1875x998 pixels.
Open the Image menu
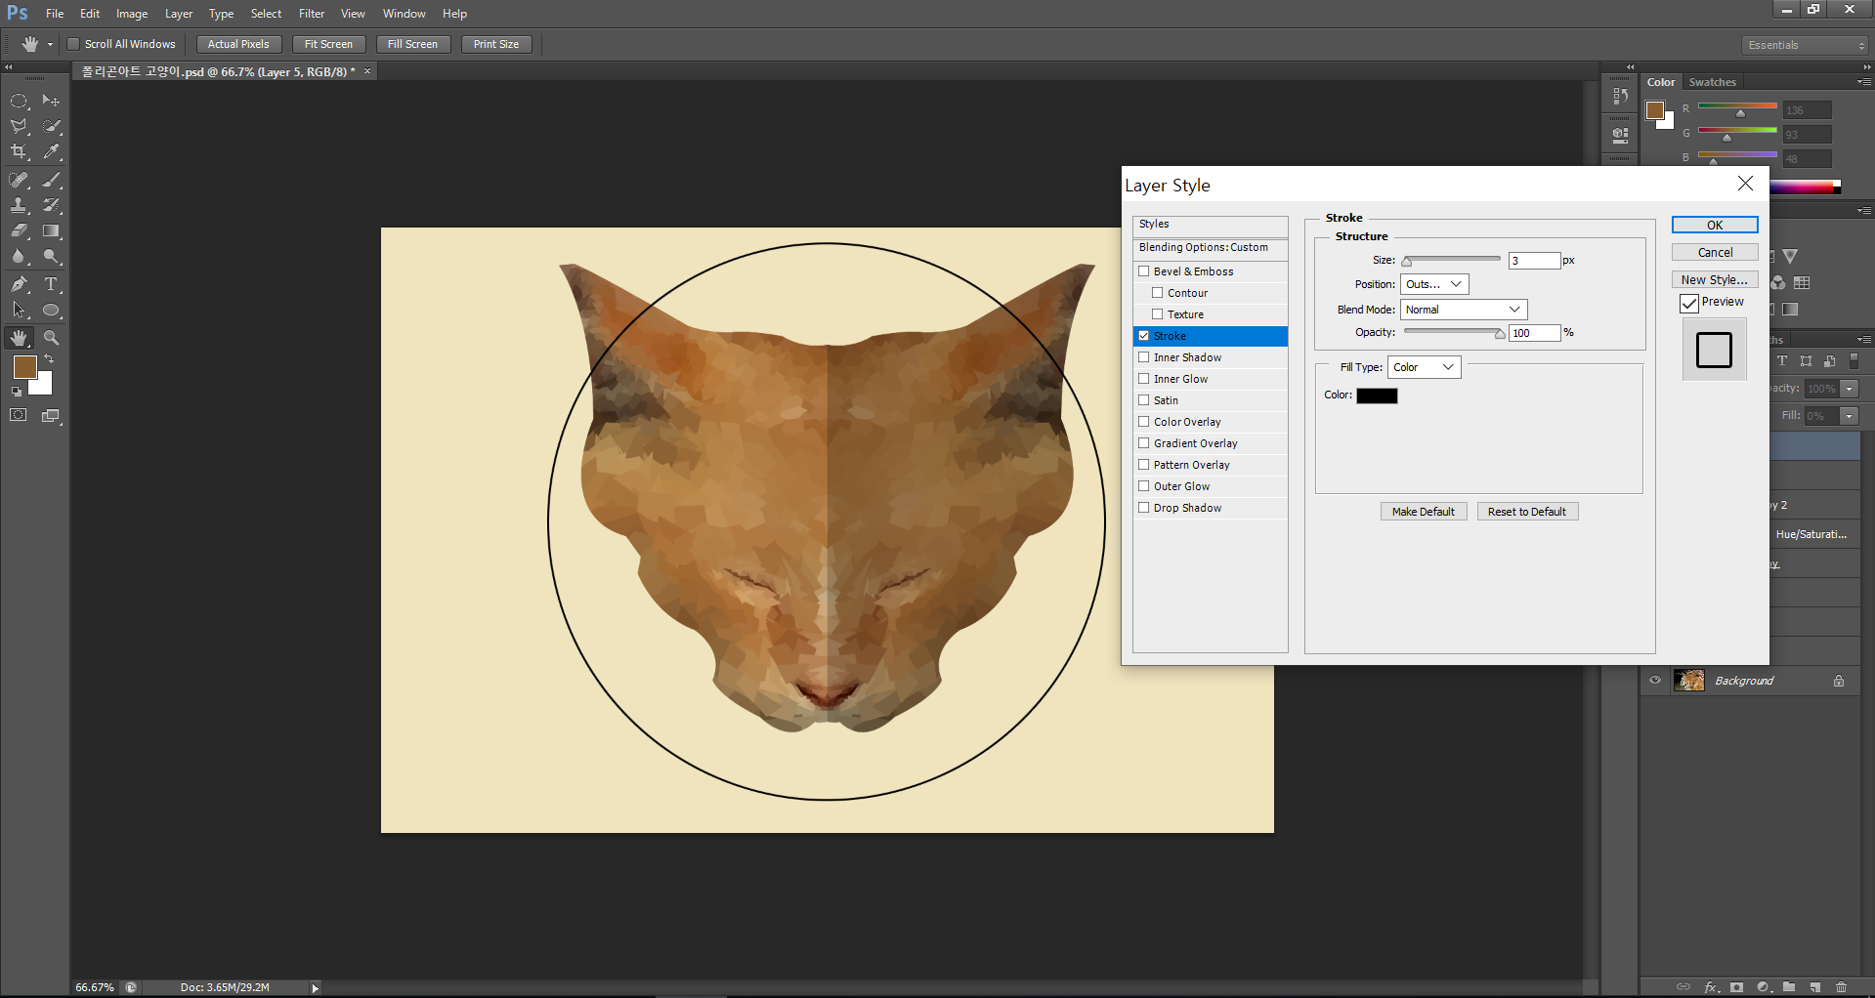[x=132, y=14]
